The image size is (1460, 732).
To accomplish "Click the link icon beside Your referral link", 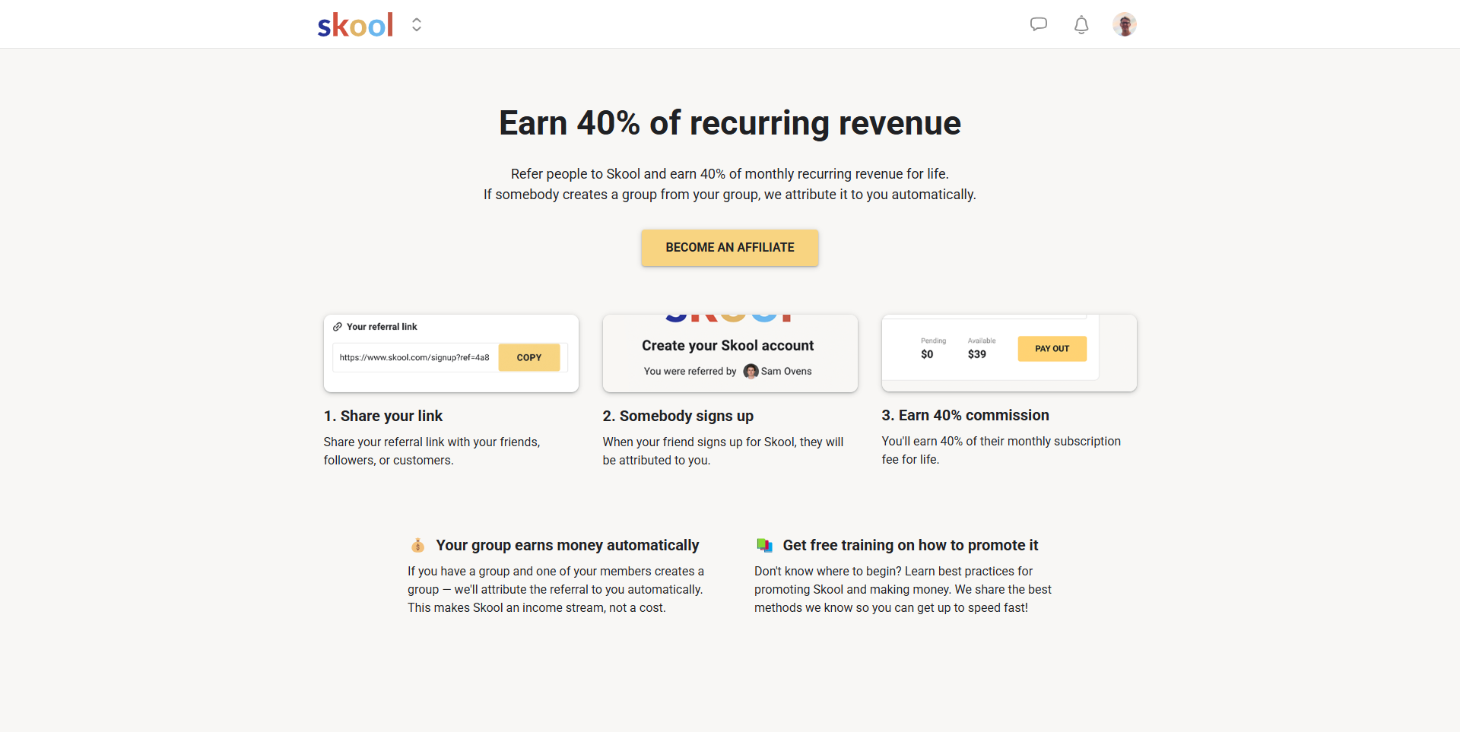I will 338,327.
